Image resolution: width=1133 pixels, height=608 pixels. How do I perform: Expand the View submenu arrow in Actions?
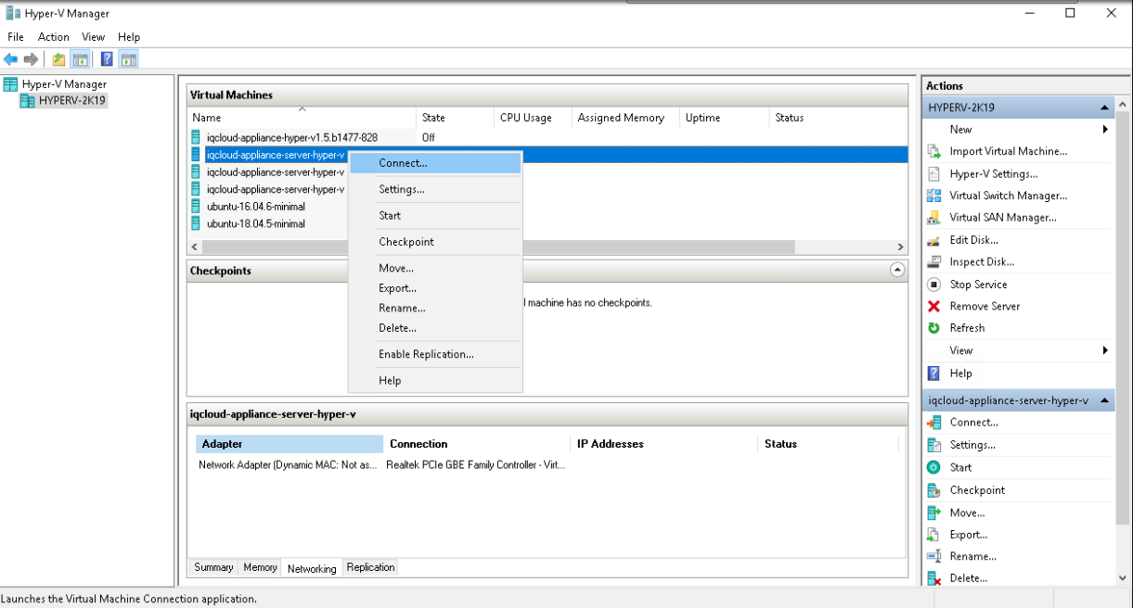pos(1105,350)
